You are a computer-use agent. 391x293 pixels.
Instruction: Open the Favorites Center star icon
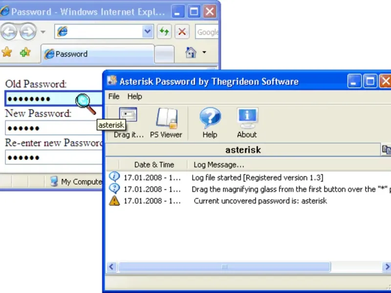pos(7,52)
